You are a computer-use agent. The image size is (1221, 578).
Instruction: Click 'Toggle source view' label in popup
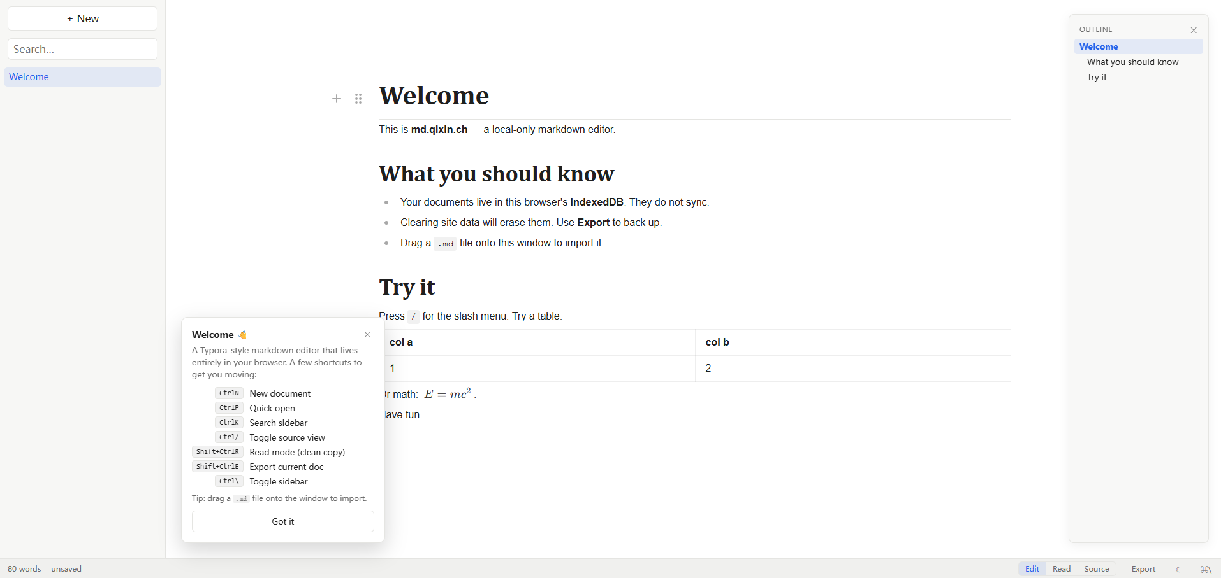point(287,437)
